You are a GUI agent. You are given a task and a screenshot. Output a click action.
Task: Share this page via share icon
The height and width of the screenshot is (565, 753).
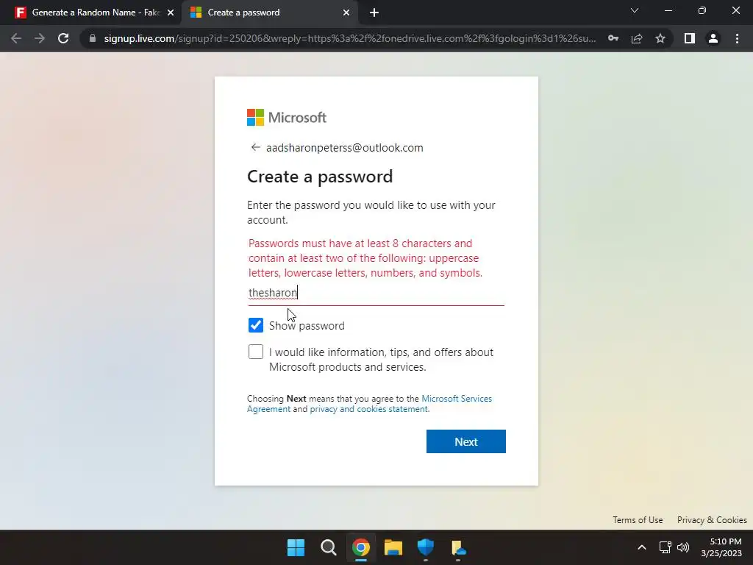tap(637, 38)
